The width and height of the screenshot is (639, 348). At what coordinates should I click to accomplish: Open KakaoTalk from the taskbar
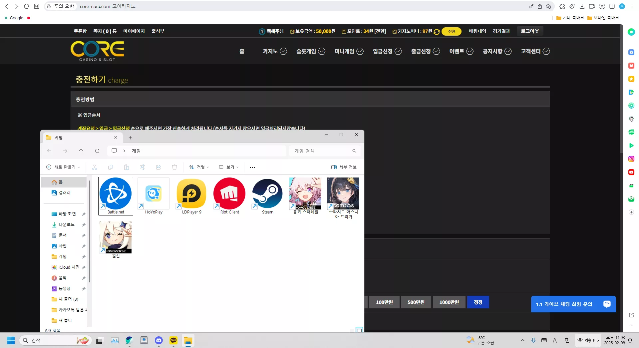pos(173,340)
